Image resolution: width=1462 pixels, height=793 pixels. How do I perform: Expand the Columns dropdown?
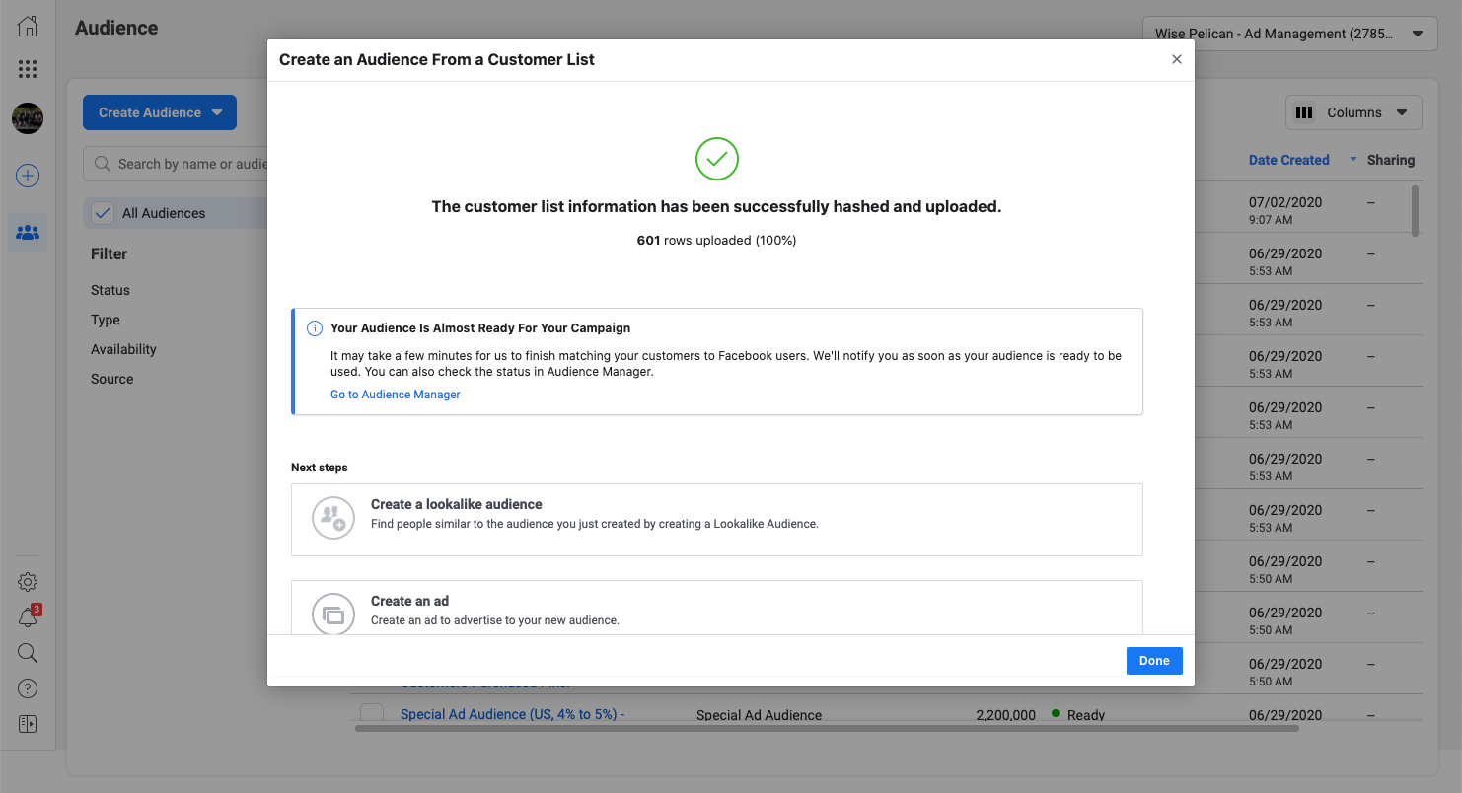1353,112
